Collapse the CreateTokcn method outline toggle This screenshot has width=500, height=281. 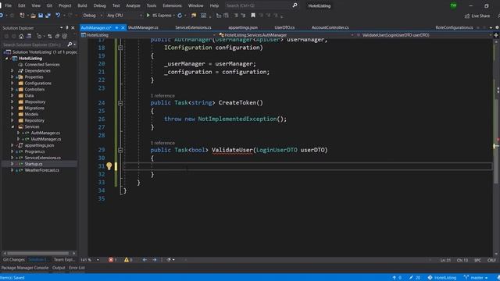(120, 103)
